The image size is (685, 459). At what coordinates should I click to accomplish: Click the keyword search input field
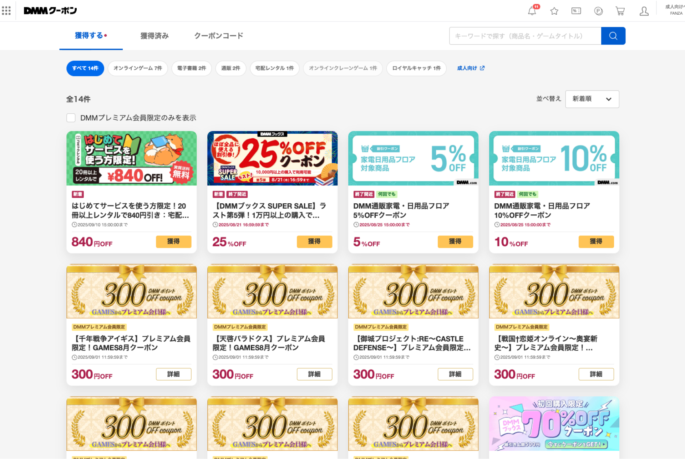(x=525, y=36)
